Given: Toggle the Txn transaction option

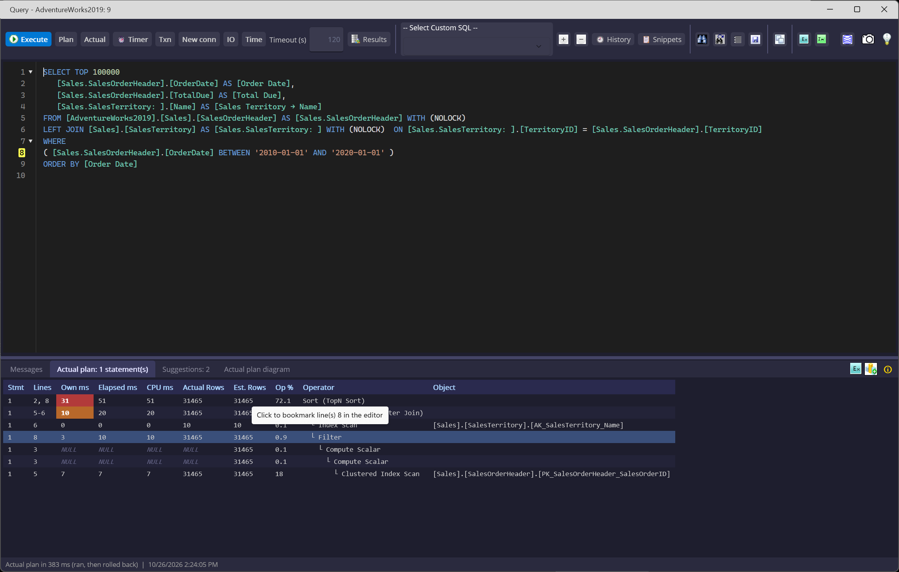Looking at the screenshot, I should [x=165, y=39].
